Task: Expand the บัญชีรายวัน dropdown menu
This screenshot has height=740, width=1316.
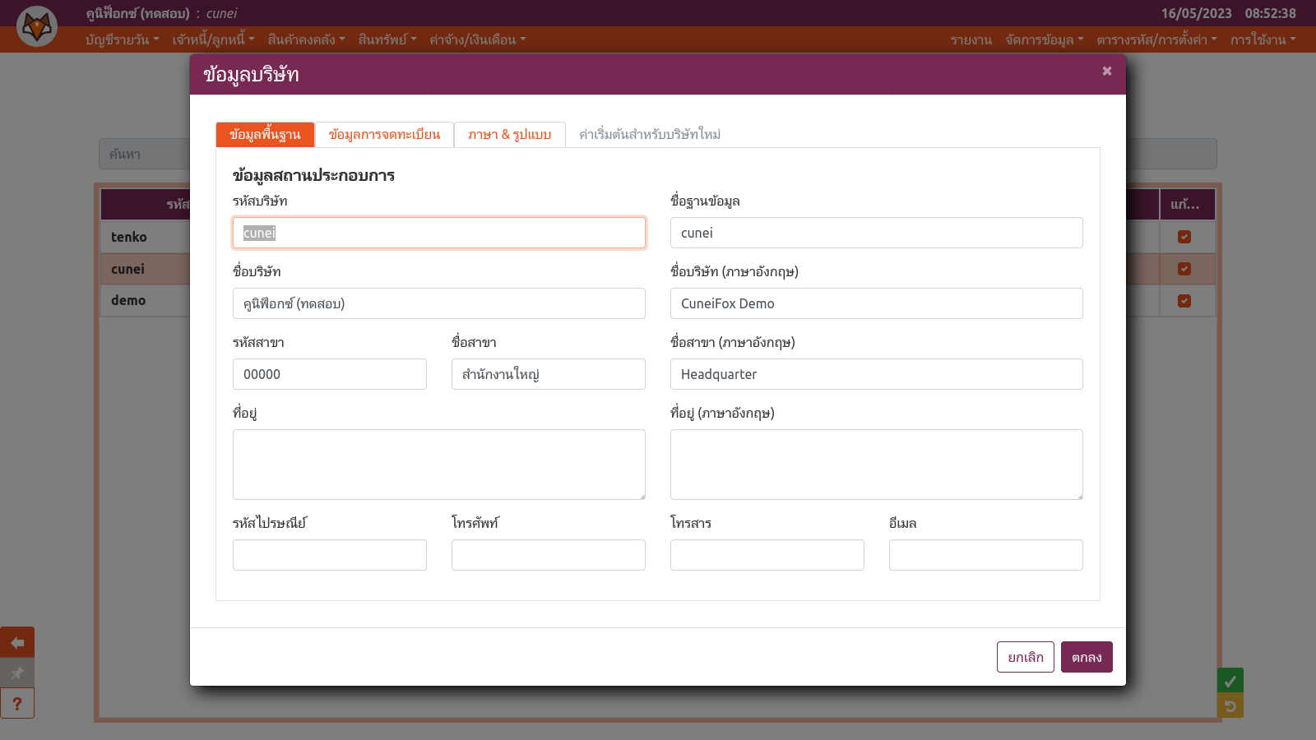Action: [x=122, y=39]
